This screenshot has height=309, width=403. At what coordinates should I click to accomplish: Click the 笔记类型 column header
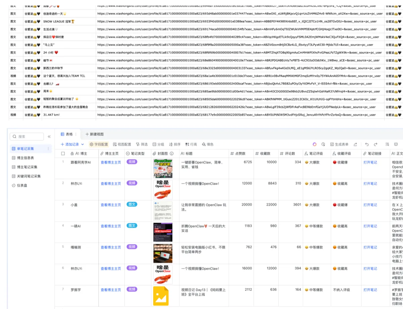pyautogui.click(x=137, y=153)
